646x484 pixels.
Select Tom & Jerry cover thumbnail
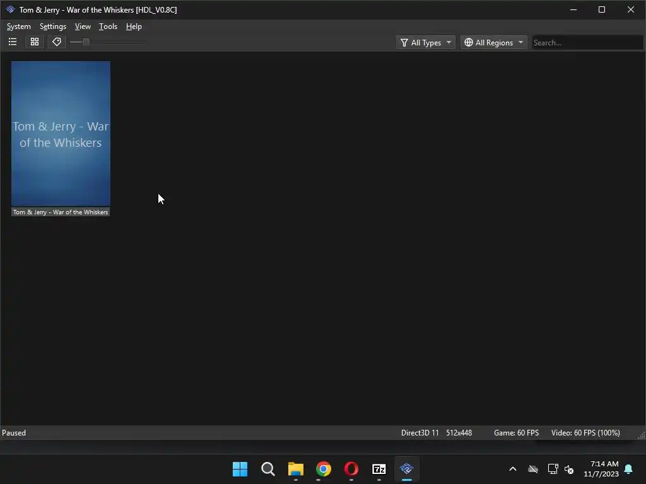61,134
